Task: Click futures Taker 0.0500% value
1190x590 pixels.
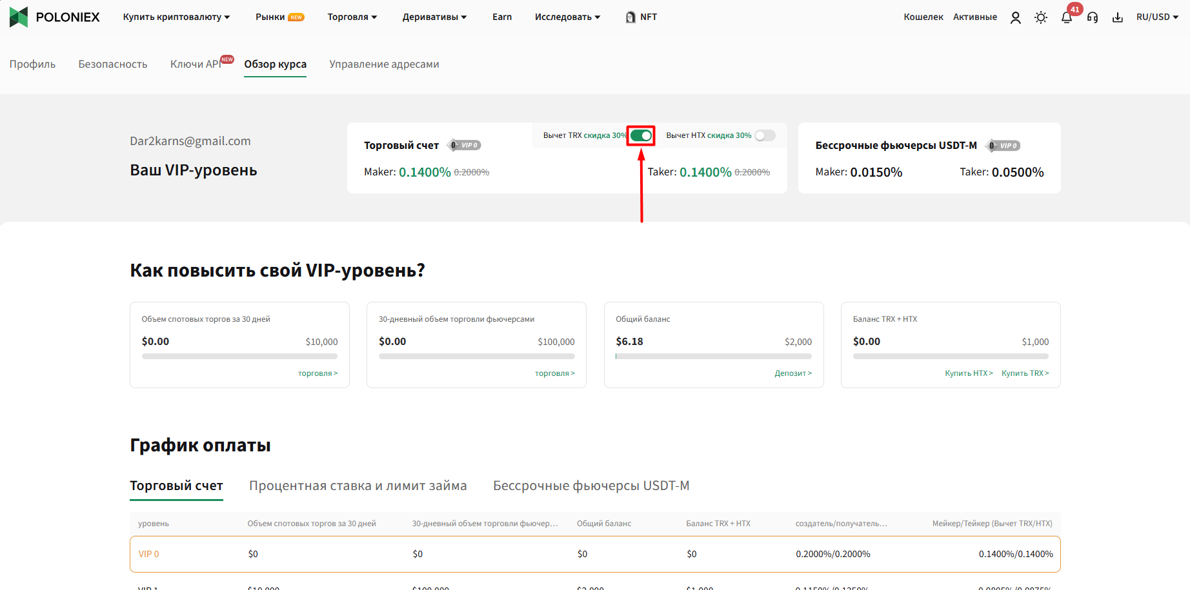Action: click(1018, 172)
